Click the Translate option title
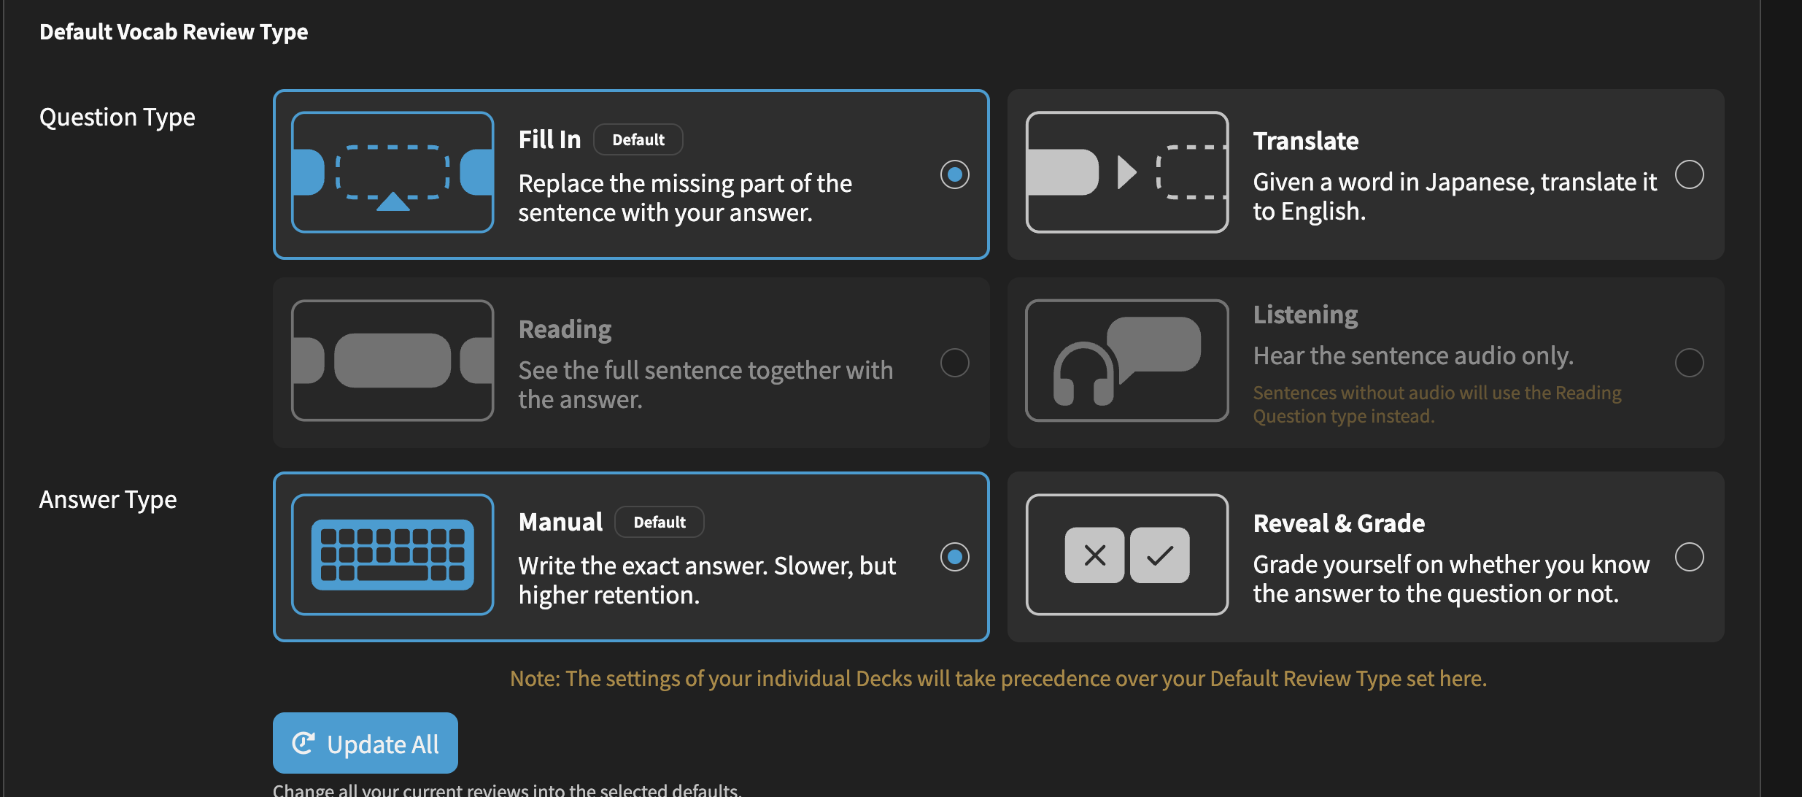The height and width of the screenshot is (797, 1802). (1305, 141)
